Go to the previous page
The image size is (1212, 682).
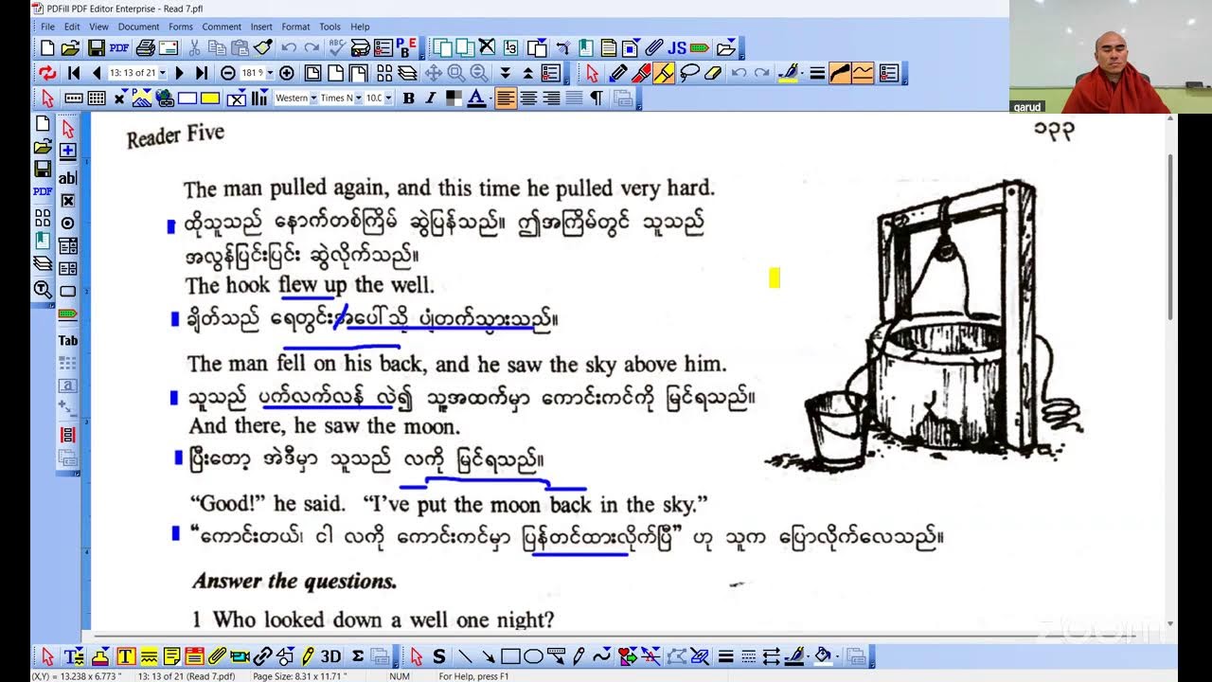coord(96,73)
